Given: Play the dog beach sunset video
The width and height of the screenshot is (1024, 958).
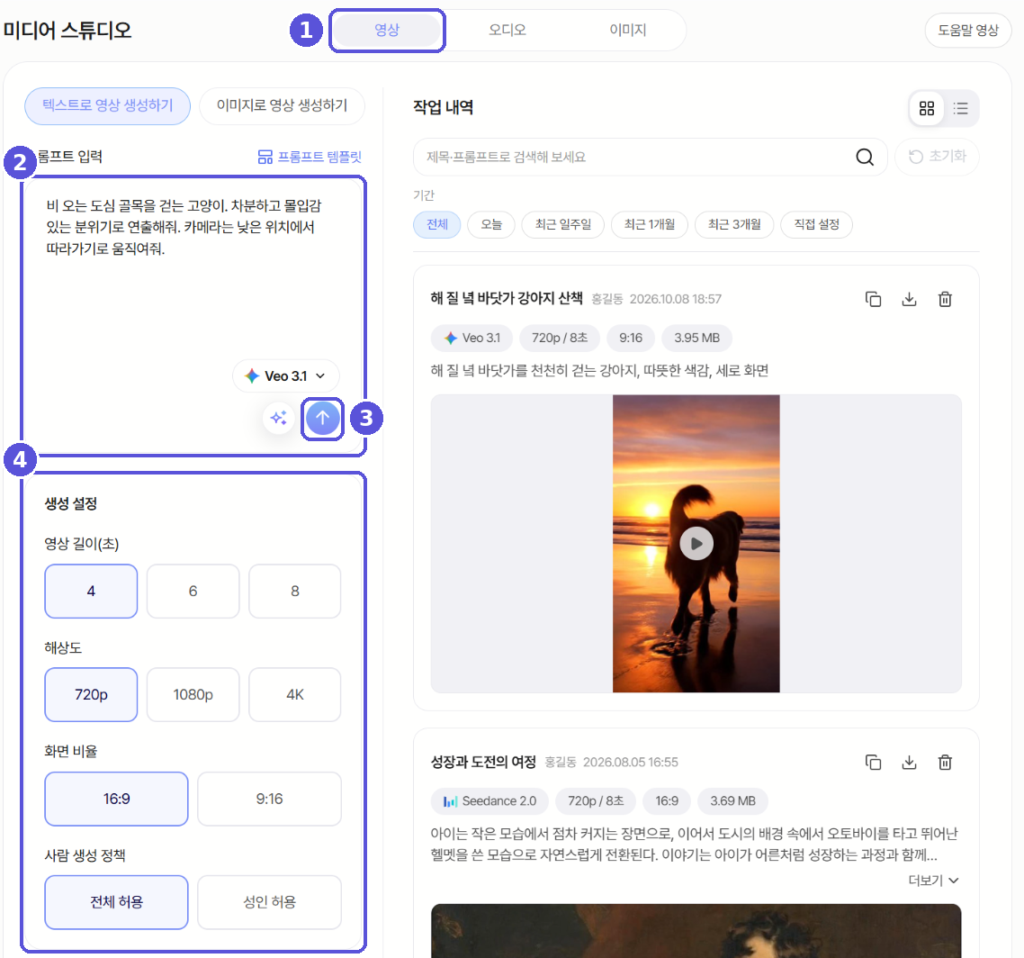Looking at the screenshot, I should pyautogui.click(x=696, y=544).
